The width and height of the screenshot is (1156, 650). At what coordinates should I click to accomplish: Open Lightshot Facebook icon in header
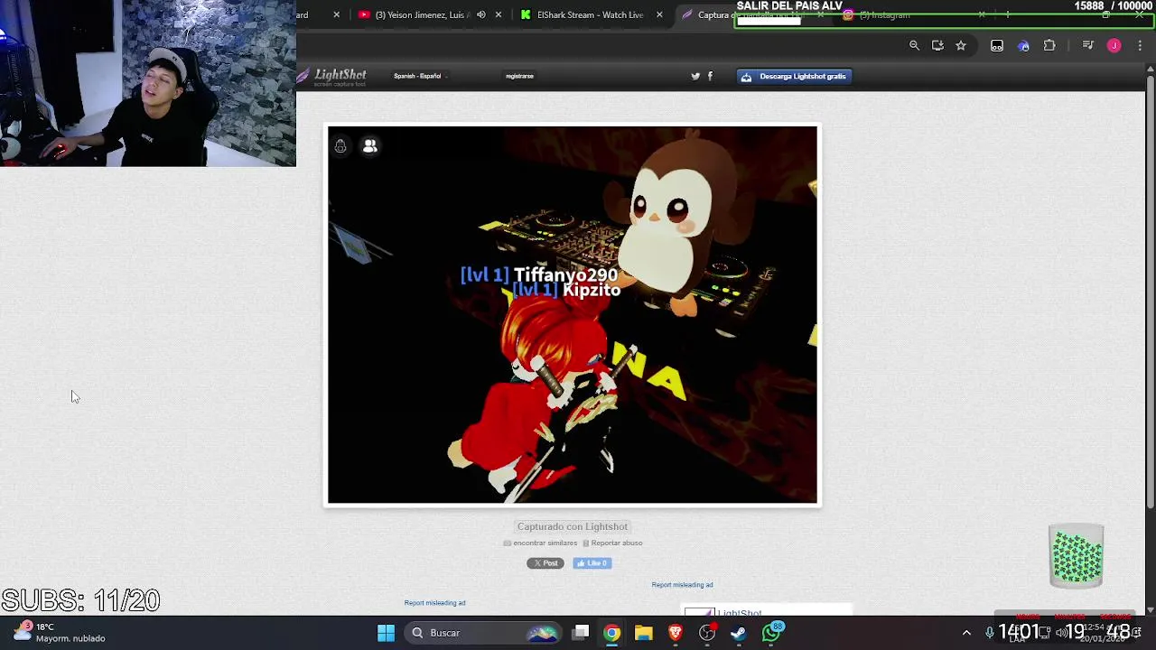click(710, 76)
